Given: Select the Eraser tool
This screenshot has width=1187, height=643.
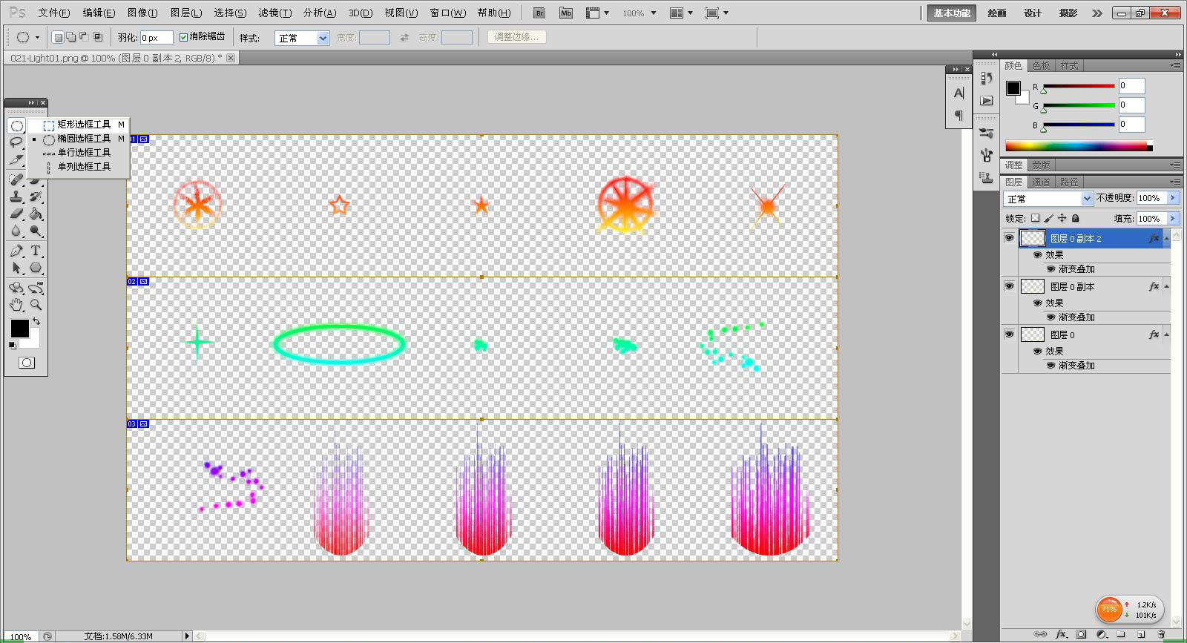Looking at the screenshot, I should [x=16, y=214].
